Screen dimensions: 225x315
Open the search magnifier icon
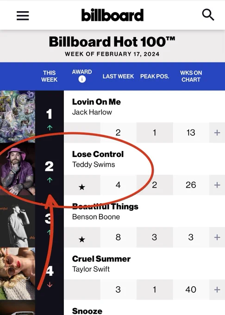pyautogui.click(x=208, y=15)
